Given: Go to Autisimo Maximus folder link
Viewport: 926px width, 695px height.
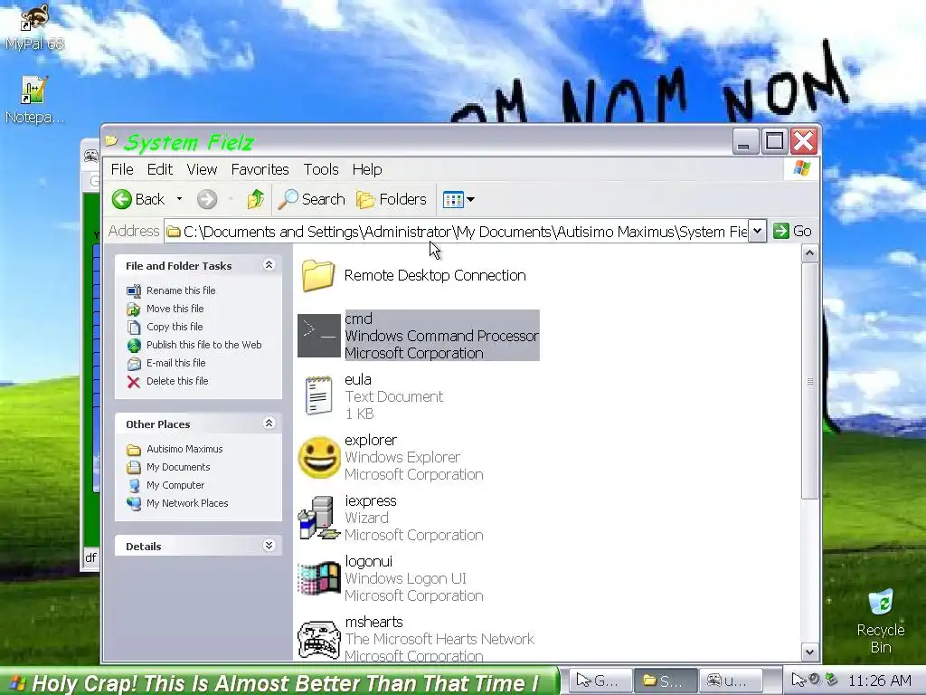Looking at the screenshot, I should (184, 449).
